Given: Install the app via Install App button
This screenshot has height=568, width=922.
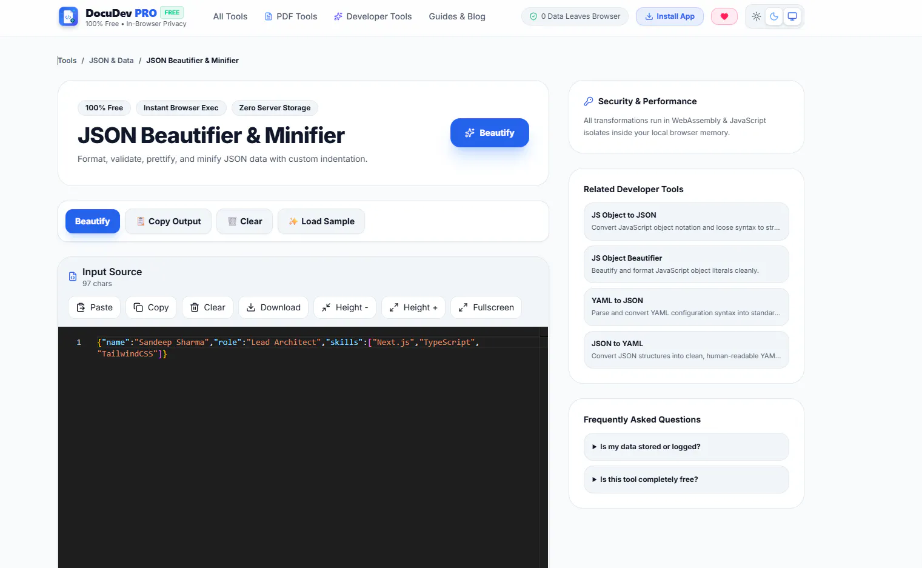Looking at the screenshot, I should (670, 16).
